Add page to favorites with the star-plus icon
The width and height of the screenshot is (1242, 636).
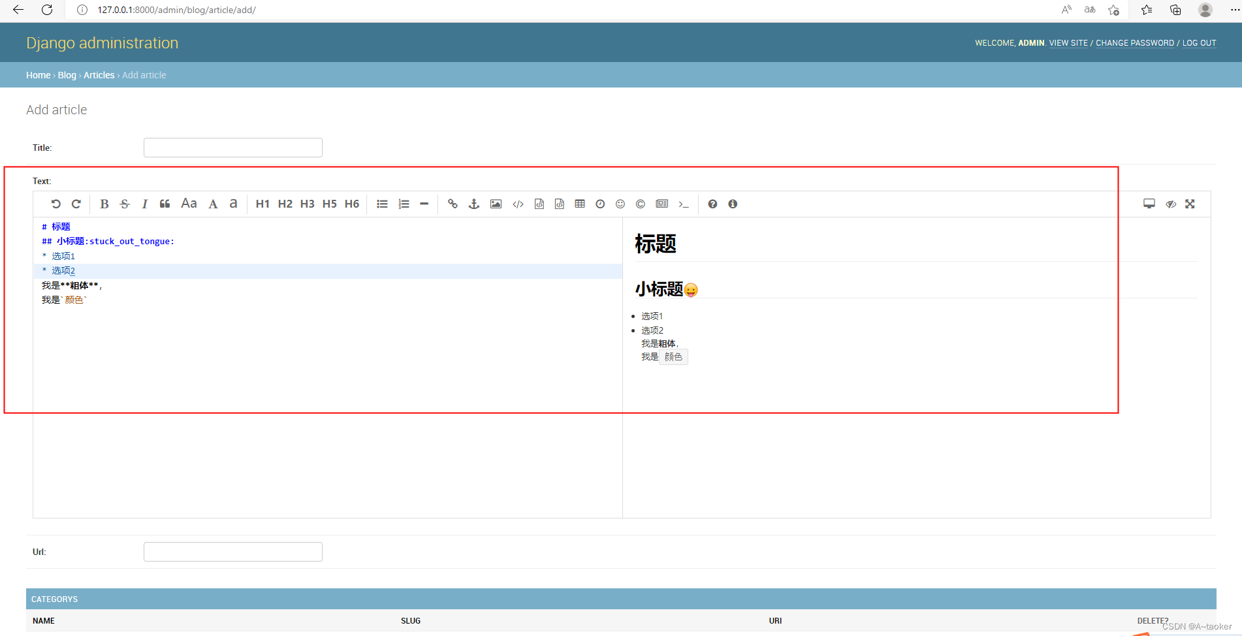1114,10
